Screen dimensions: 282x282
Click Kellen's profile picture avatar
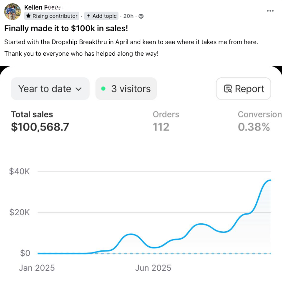12,12
